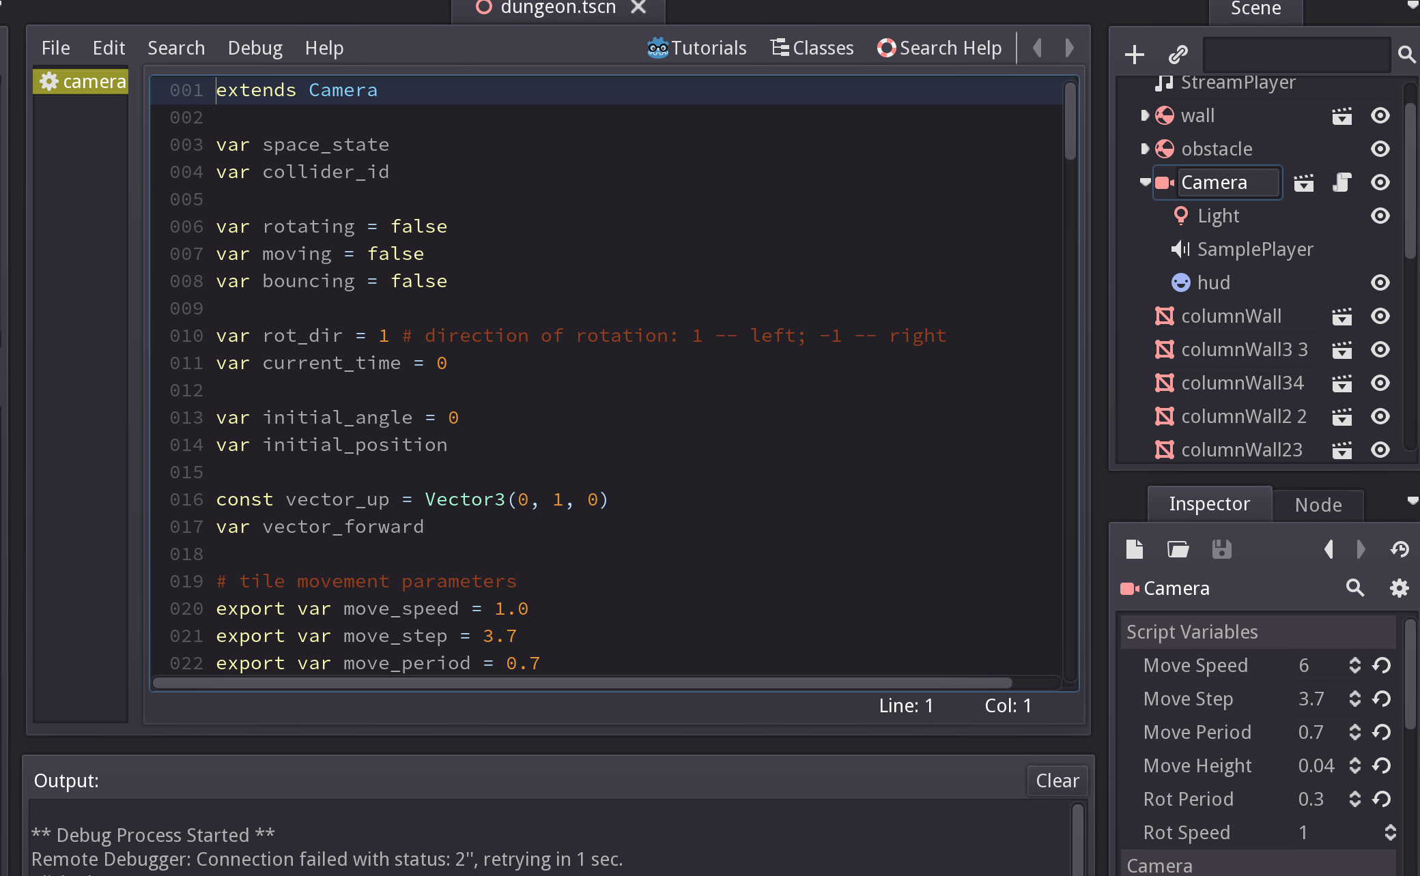Click the right arrow navigation icon in Inspector
This screenshot has height=876, width=1420.
tap(1360, 549)
